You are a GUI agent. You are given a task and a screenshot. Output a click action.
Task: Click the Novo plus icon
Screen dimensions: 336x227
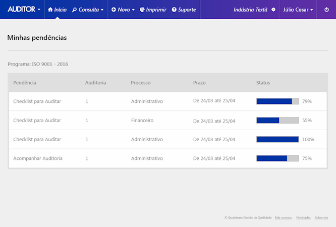(x=114, y=10)
